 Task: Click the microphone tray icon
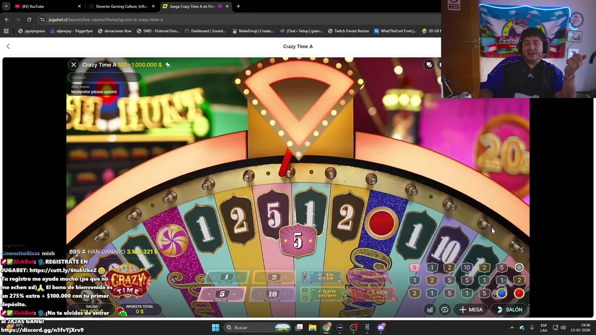tap(532, 328)
